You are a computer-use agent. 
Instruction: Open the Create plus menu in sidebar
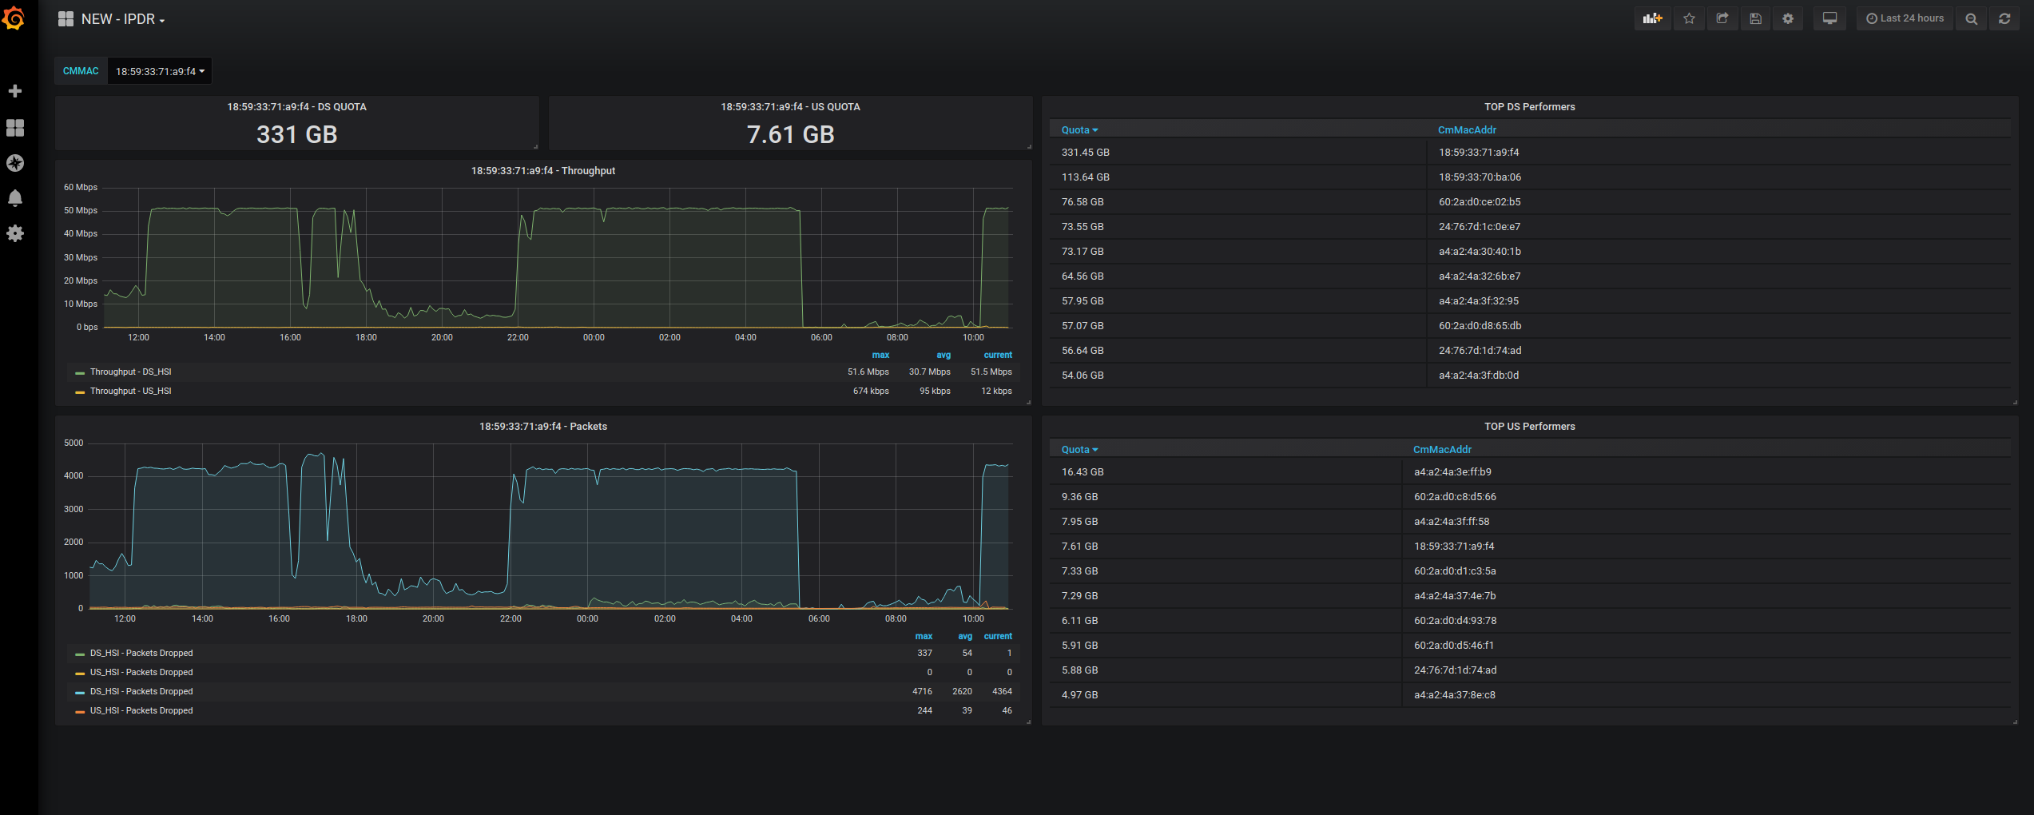[x=14, y=91]
